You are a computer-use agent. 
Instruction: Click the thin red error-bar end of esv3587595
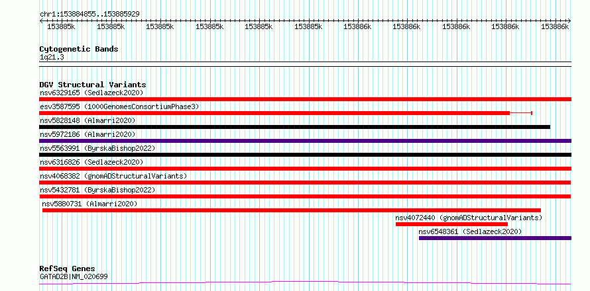pos(532,113)
